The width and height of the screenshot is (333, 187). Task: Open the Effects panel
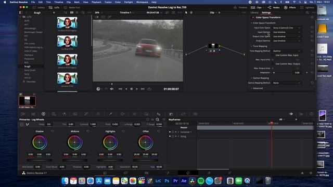tap(290, 7)
